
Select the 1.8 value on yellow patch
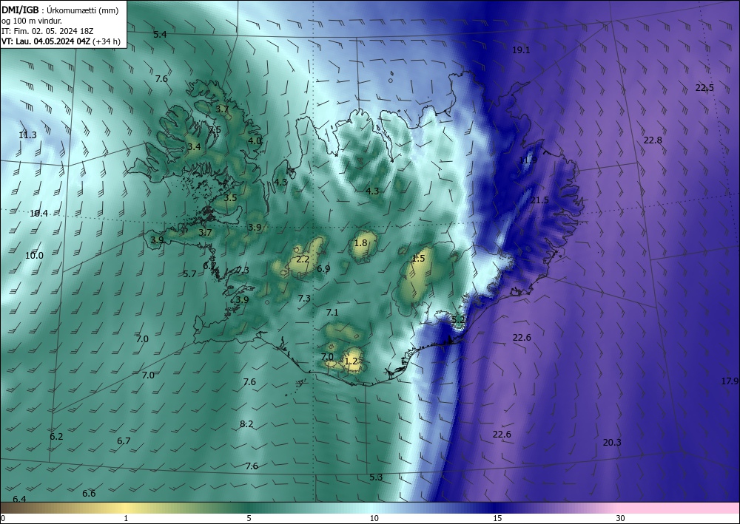pyautogui.click(x=360, y=243)
